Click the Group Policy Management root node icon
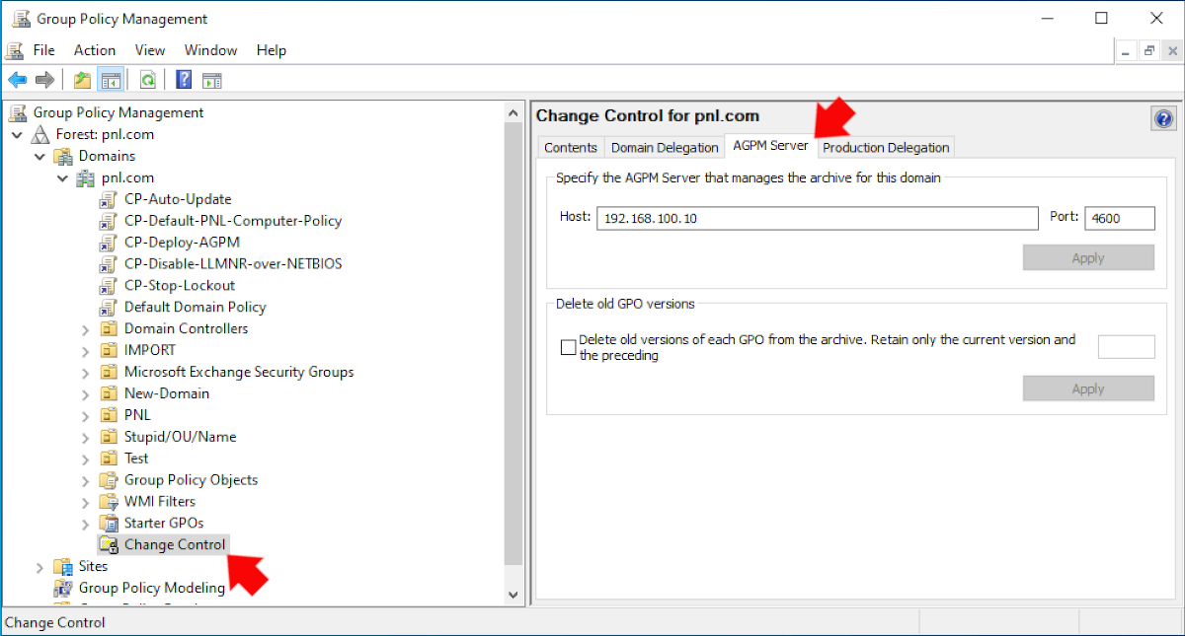This screenshot has height=636, width=1185. tap(19, 112)
